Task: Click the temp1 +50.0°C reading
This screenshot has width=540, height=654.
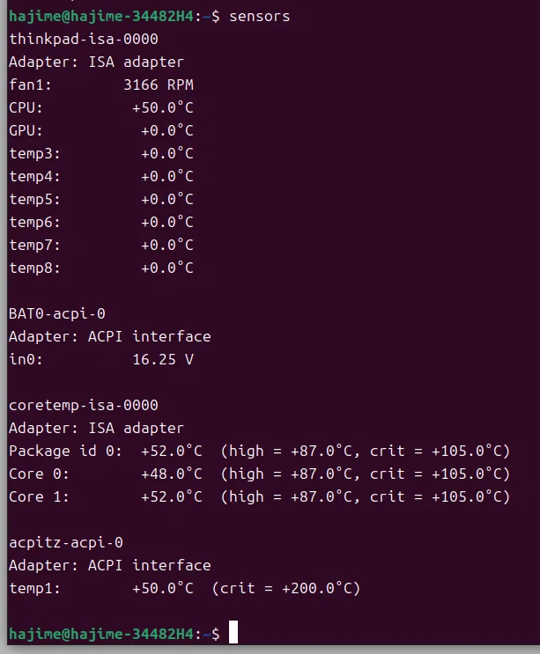Action: (x=163, y=588)
